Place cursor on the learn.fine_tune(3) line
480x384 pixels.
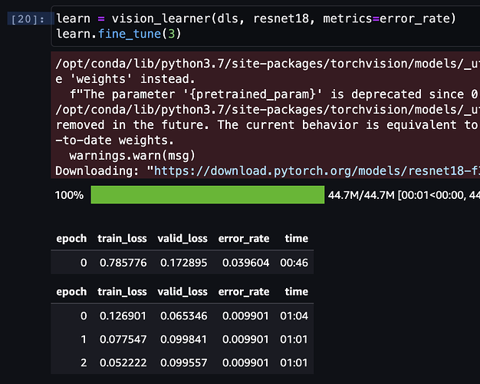pos(106,35)
